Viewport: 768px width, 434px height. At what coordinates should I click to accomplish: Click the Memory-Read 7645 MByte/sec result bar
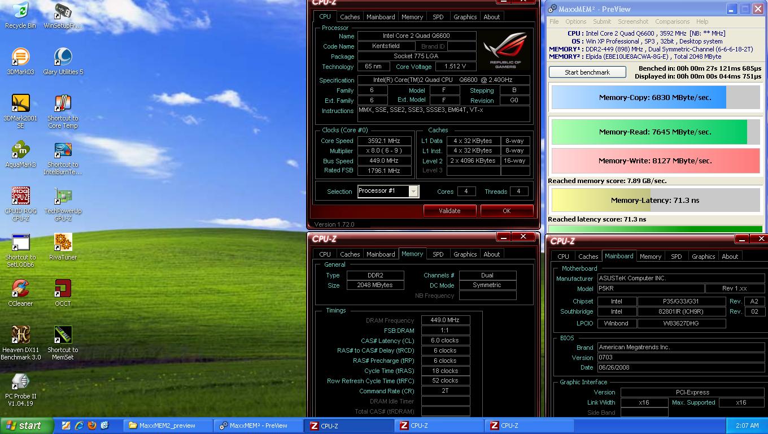(x=656, y=132)
